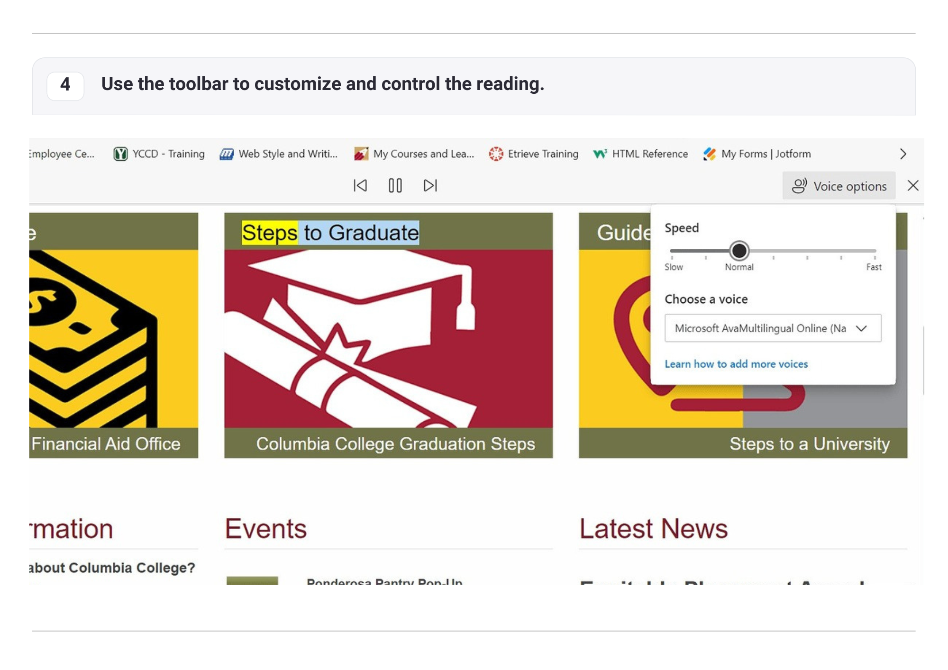
Task: Open the Financial Aid Office tile
Action: (106, 444)
